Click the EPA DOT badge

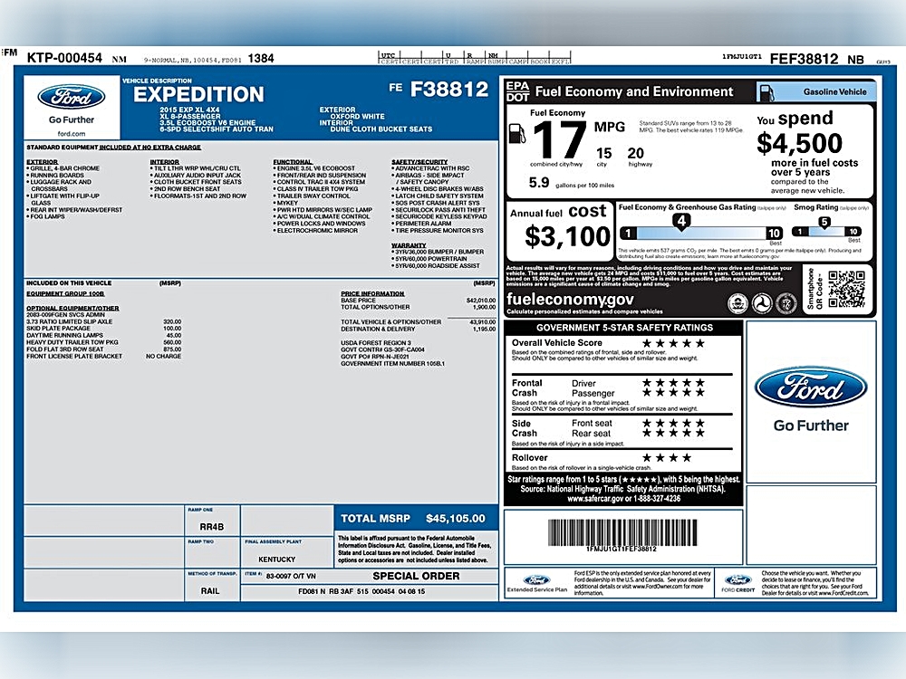pyautogui.click(x=517, y=91)
